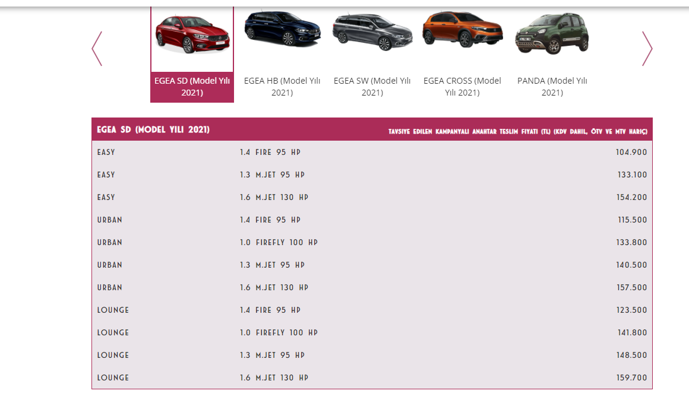The image size is (689, 400).
Task: Click the Lounge trim in the 1.0 Firefly 100 HP row
Action: coord(113,333)
